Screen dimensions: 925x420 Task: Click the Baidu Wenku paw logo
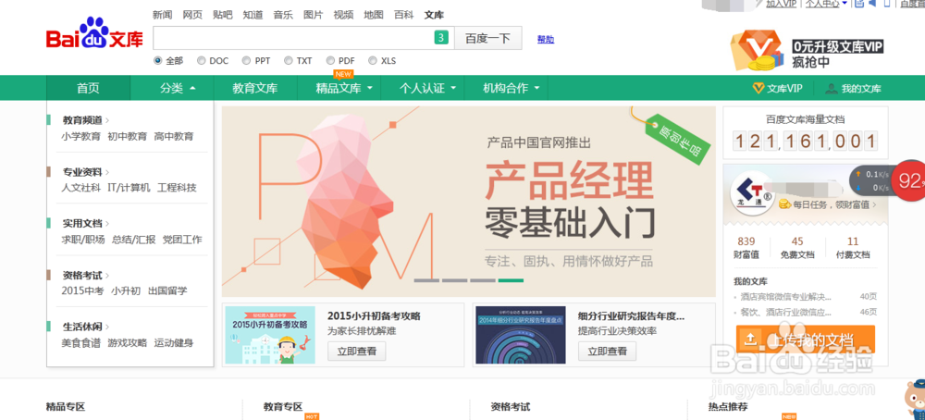click(94, 33)
